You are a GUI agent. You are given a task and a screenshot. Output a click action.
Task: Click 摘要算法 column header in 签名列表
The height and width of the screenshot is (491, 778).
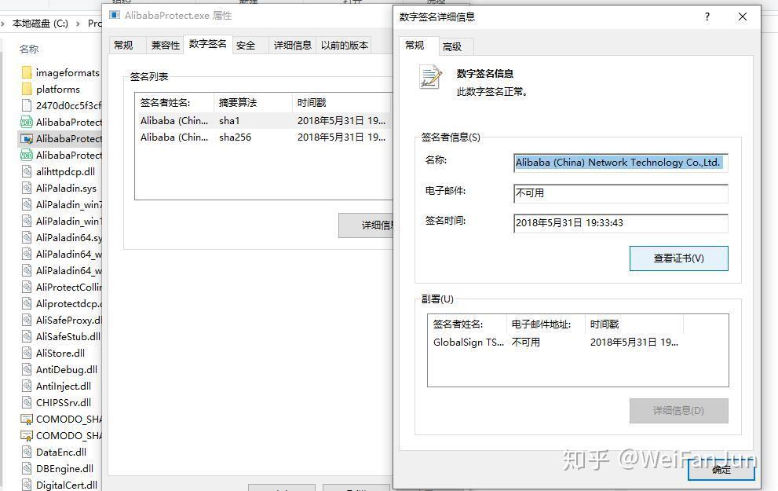[253, 103]
